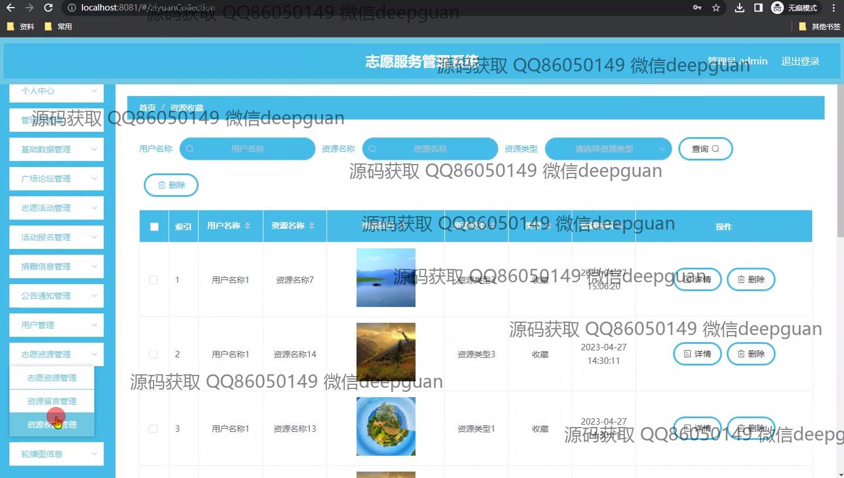
Task: Expand the 基础数据管理 sidebar menu
Action: tap(56, 149)
